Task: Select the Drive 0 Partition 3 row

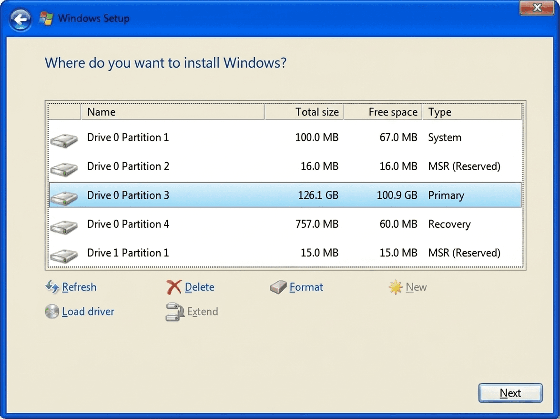Action: (x=285, y=195)
